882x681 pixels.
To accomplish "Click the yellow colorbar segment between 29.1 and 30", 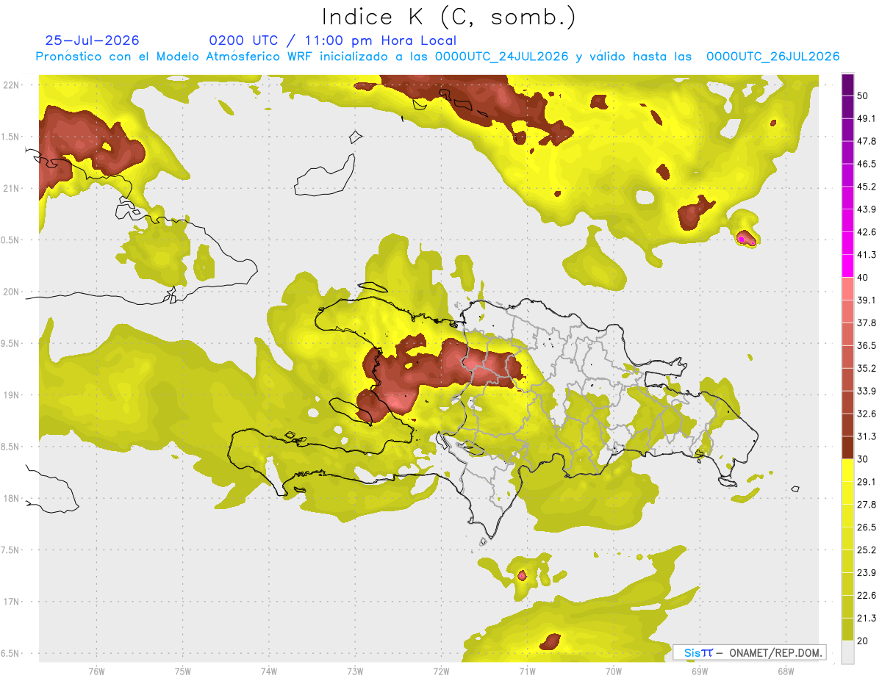I will click(847, 470).
